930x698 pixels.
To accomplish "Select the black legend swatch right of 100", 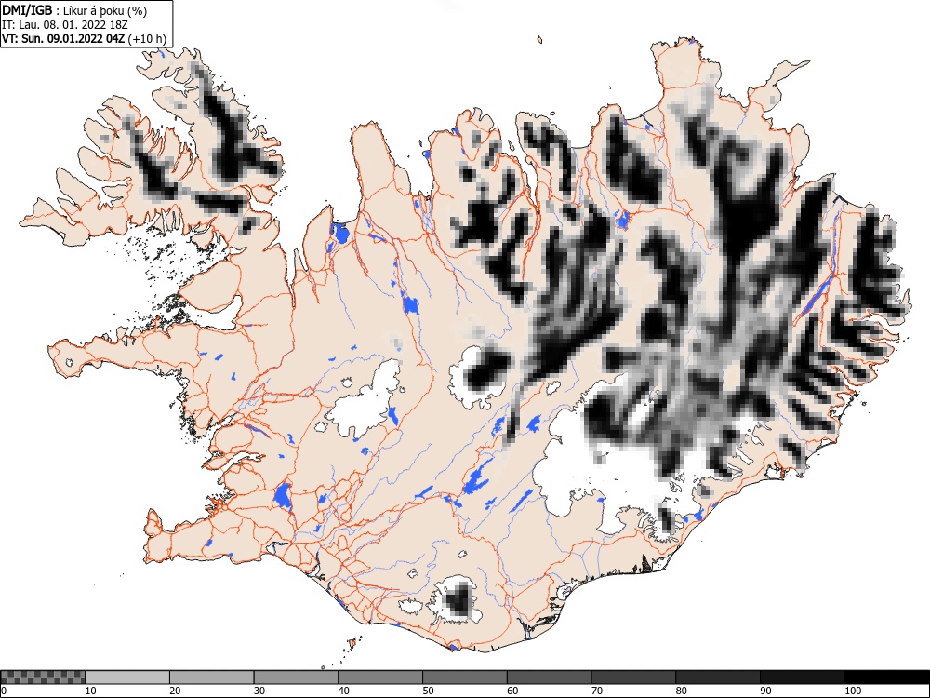I will (x=886, y=678).
